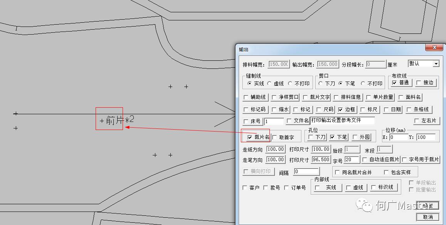Tick the 排料信息 checkbox
This screenshot has width=446, height=225.
337,97
